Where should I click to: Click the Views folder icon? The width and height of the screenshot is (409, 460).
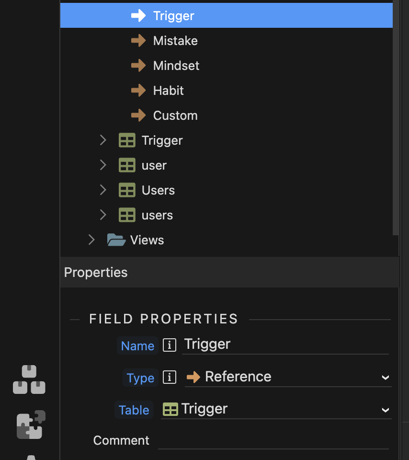click(116, 240)
